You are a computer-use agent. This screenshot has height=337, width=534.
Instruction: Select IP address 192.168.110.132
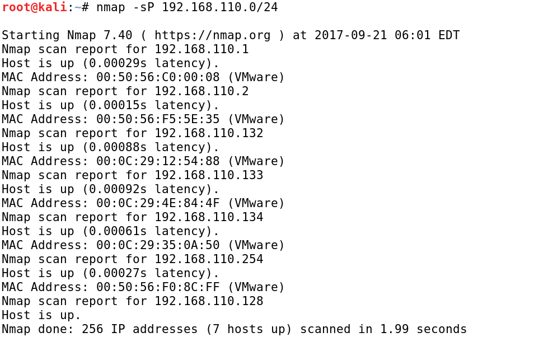(209, 133)
